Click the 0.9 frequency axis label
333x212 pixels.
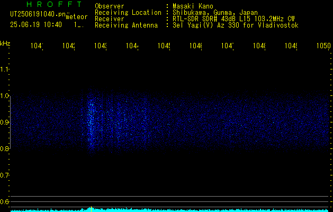point(4,122)
